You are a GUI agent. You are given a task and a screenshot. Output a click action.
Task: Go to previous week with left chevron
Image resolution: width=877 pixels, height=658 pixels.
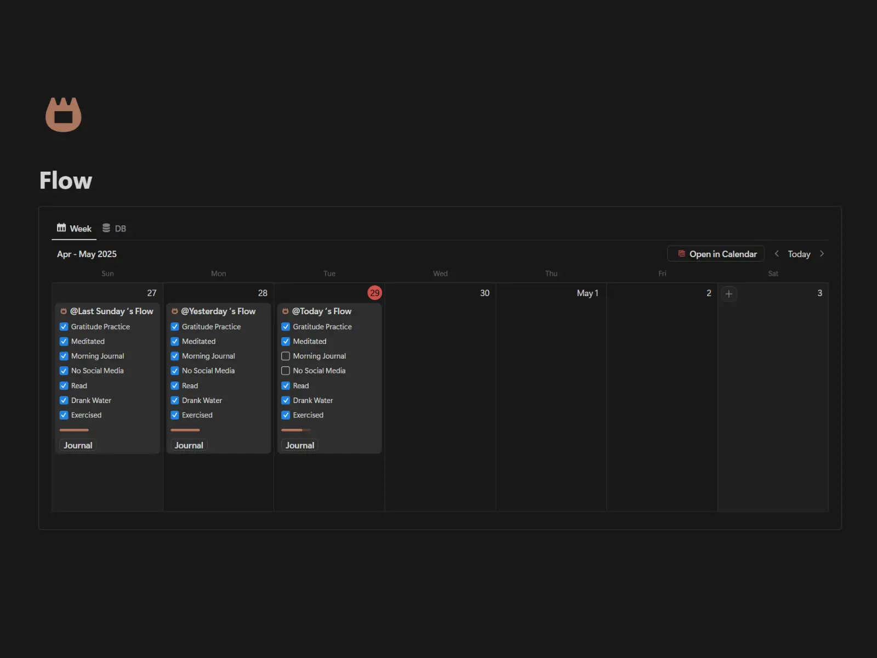pos(776,254)
